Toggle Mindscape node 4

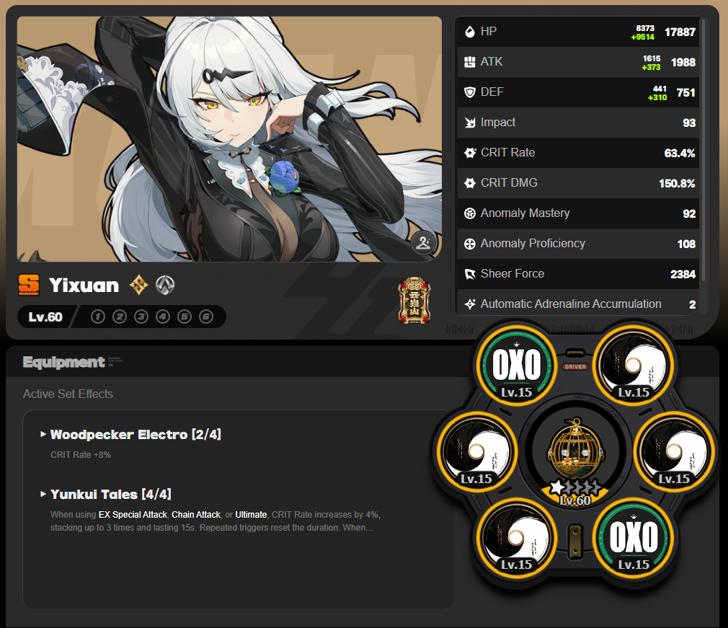(x=162, y=317)
